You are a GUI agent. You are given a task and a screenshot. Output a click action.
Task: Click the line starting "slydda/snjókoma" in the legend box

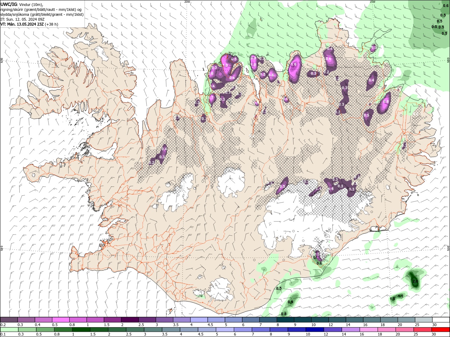click(x=42, y=14)
